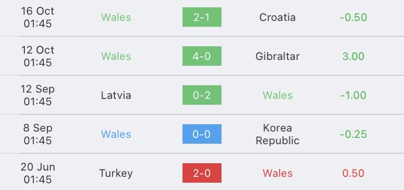This screenshot has width=404, height=190.
Task: Open the 0-2 score badge
Action: click(202, 95)
